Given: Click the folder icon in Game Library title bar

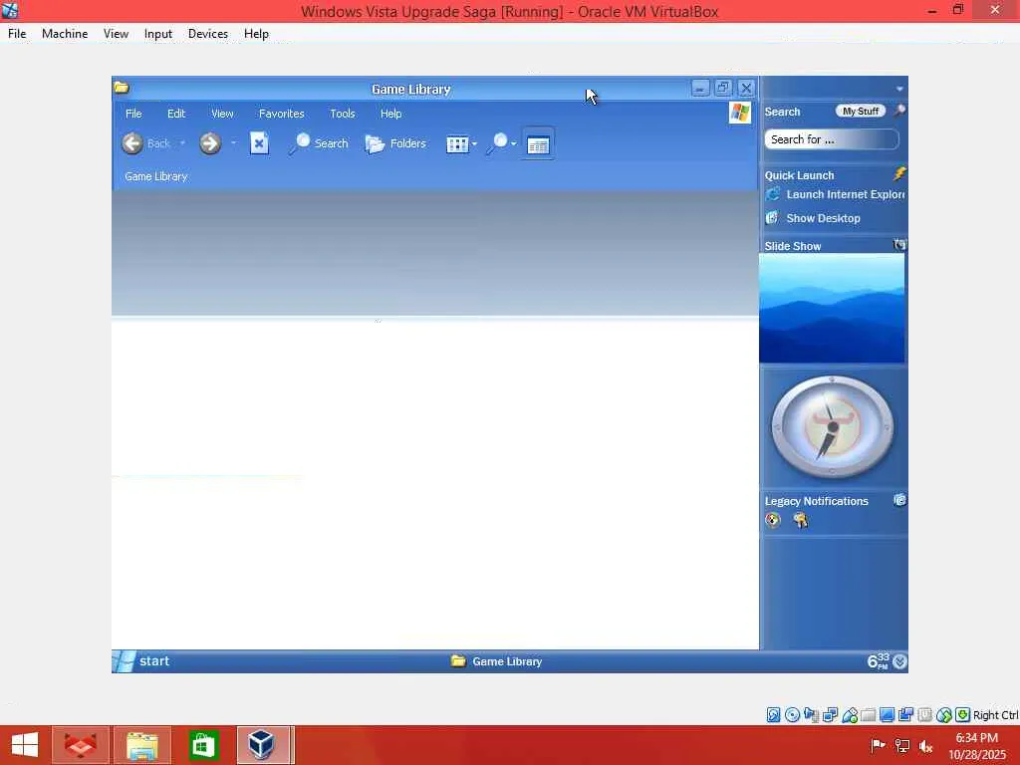Looking at the screenshot, I should click(x=122, y=88).
